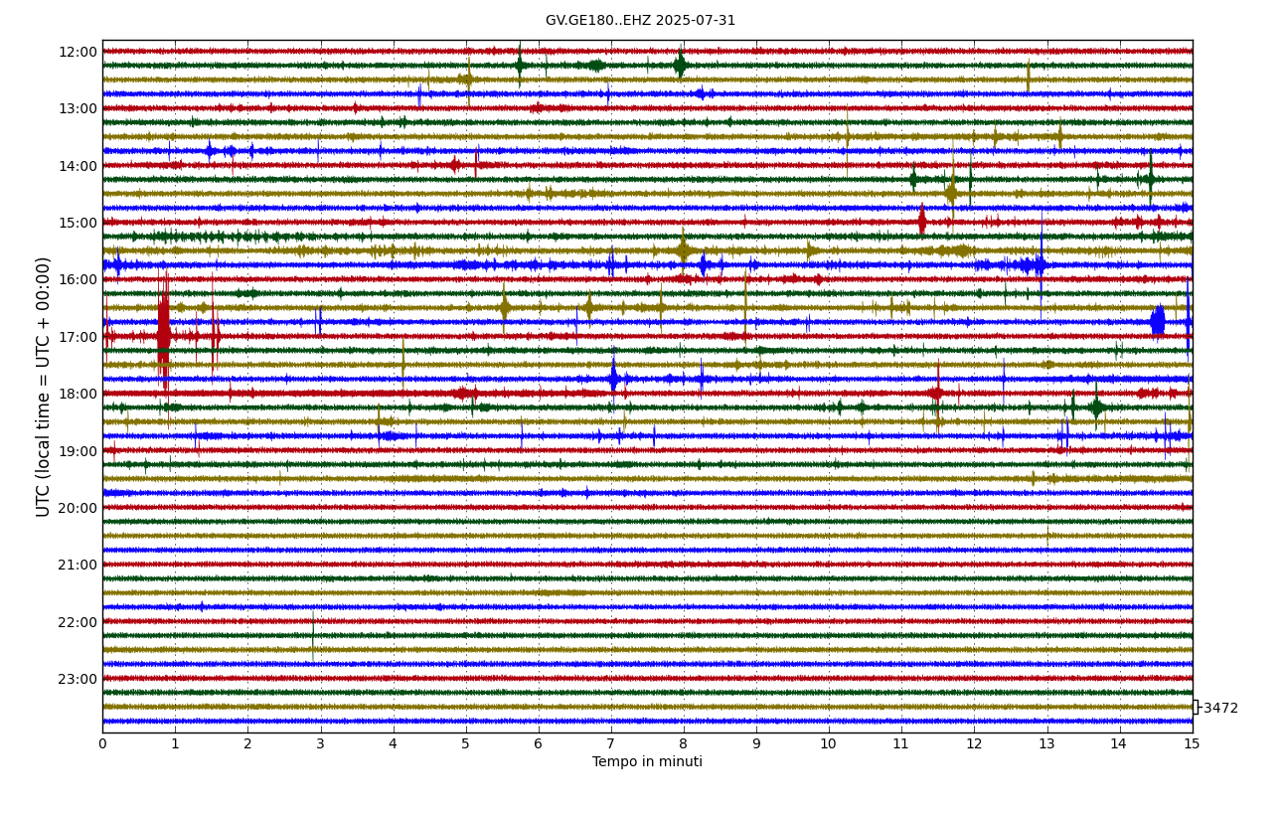This screenshot has height=814, width=1282.
Task: Select the 20:00 time label
Action: point(78,508)
